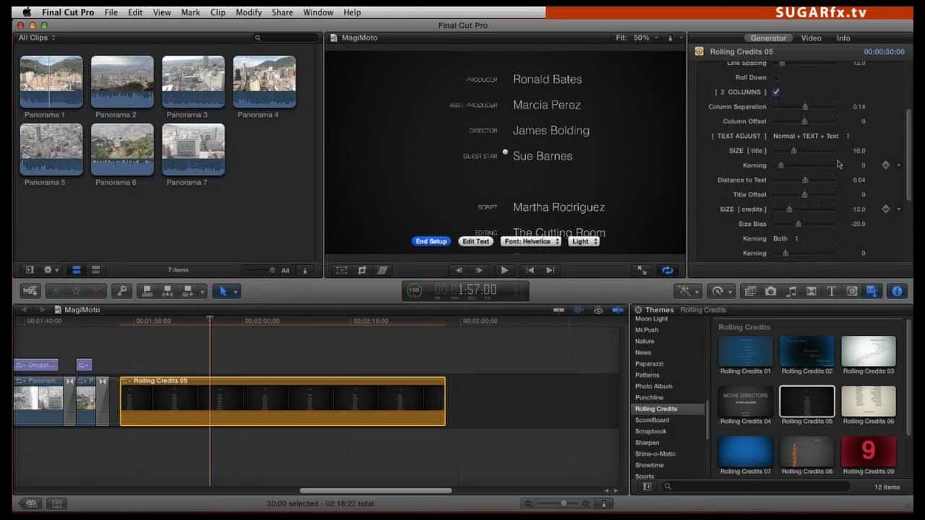Show clips in filmstrip view
This screenshot has width=925, height=520.
[x=77, y=270]
